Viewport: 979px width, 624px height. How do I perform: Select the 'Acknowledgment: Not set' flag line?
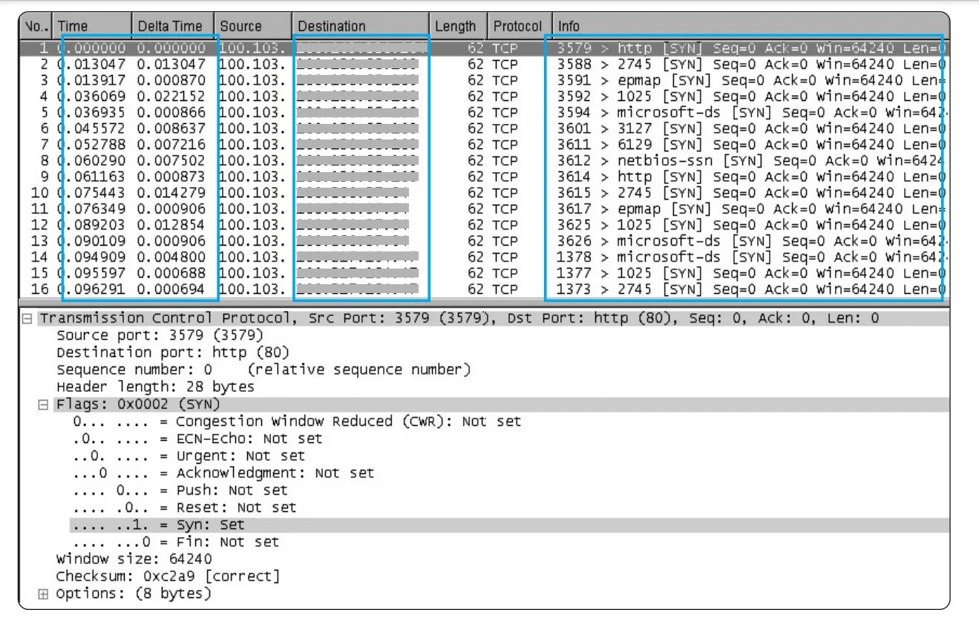[x=223, y=473]
